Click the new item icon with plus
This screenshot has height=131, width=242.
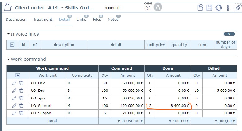pos(201,8)
